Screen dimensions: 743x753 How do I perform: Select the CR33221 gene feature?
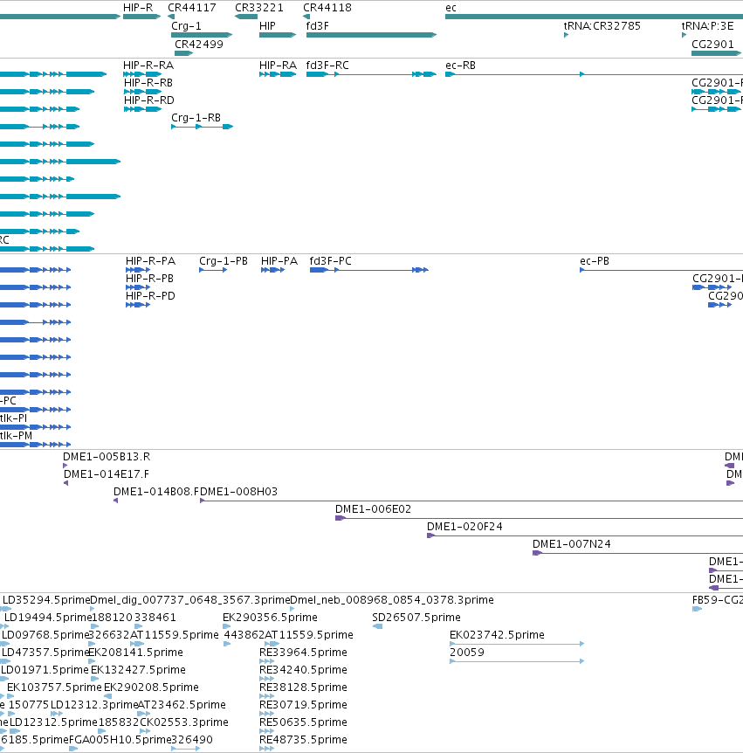(x=246, y=17)
